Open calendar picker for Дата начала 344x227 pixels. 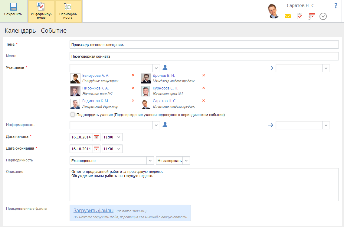tap(97, 137)
